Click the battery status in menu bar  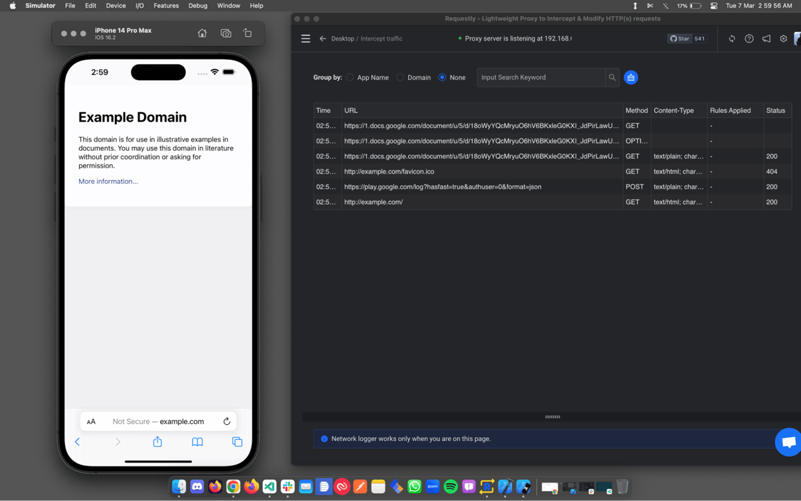689,6
